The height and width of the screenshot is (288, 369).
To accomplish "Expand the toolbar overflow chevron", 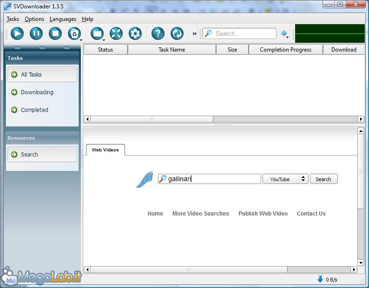I will (x=194, y=33).
